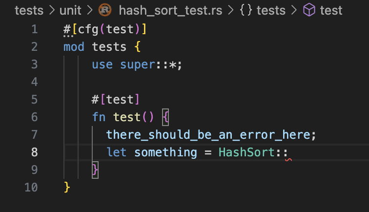
Task: Open the 'tests' folder breadcrumb
Action: 29,10
